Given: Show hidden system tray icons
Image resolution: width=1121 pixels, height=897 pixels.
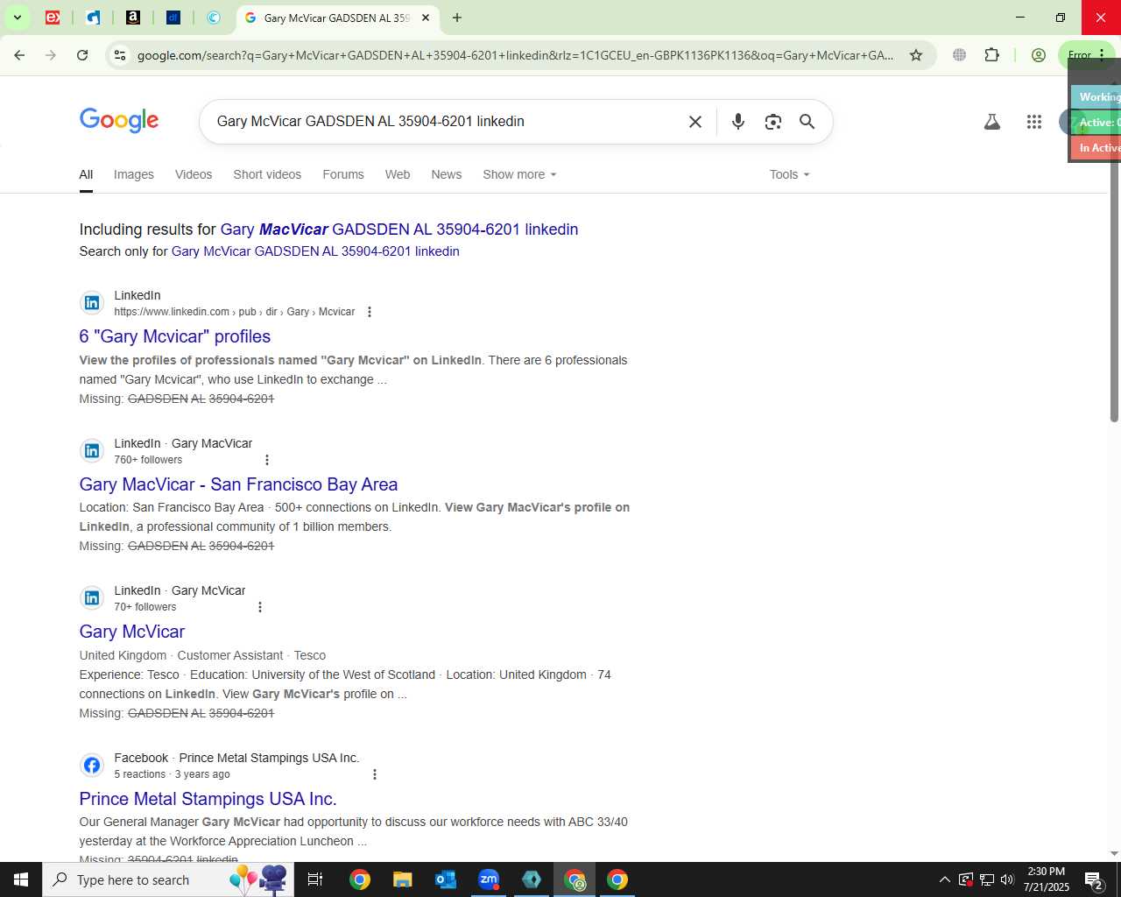Looking at the screenshot, I should click(x=944, y=880).
